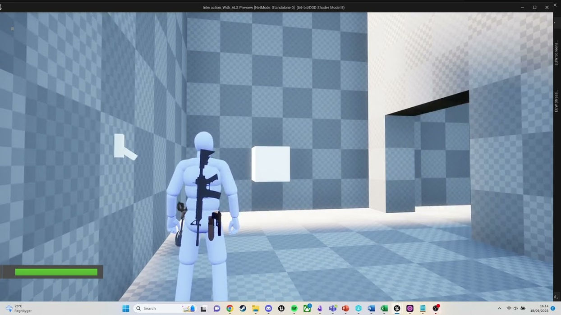Click the white cube in the level

[271, 164]
